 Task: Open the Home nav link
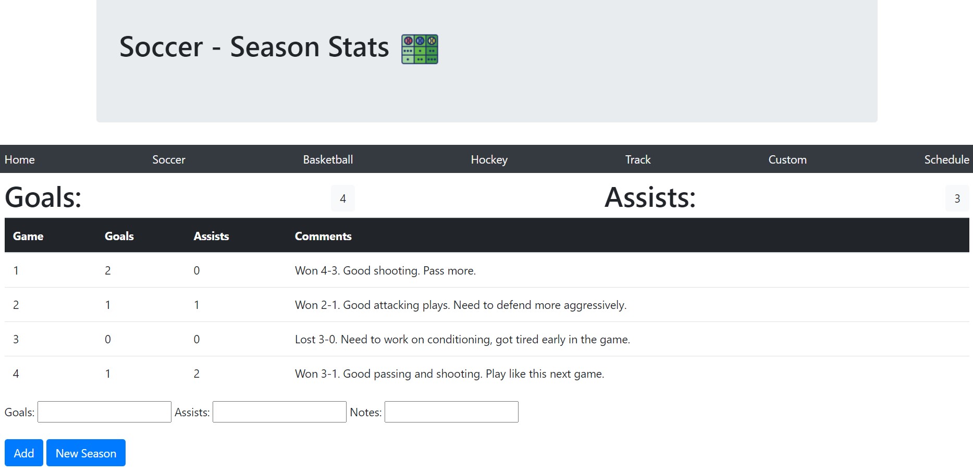20,159
